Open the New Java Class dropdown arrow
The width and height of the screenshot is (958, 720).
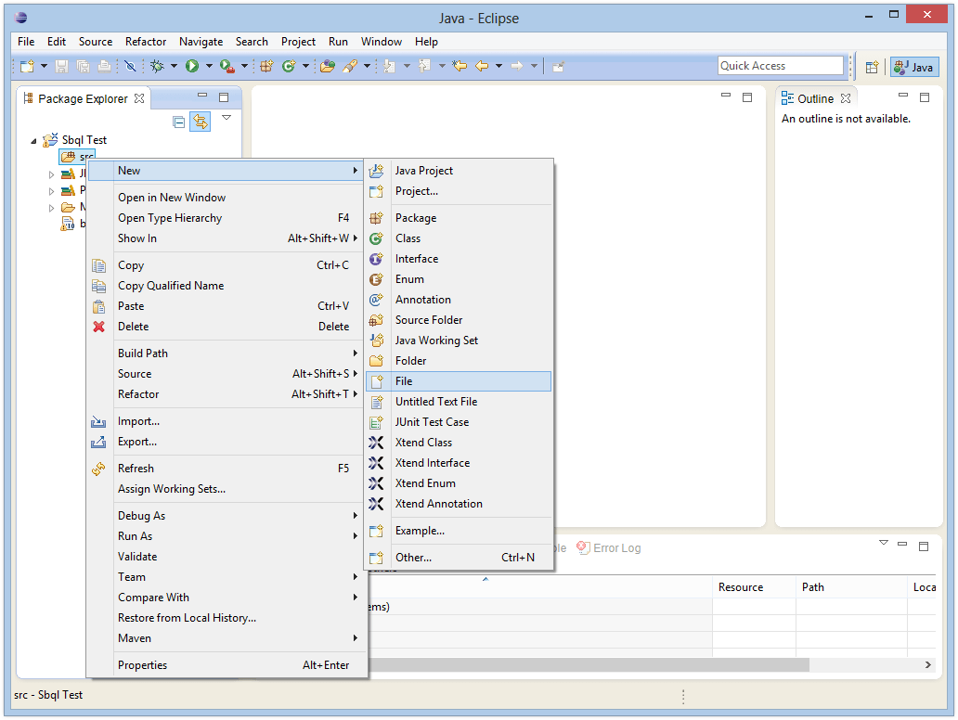pos(305,66)
